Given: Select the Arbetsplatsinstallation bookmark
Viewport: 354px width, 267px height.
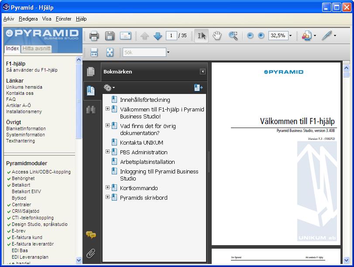Looking at the screenshot, I should click(148, 162).
